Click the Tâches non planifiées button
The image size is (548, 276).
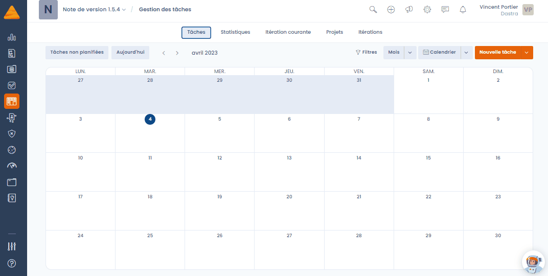[x=77, y=53]
